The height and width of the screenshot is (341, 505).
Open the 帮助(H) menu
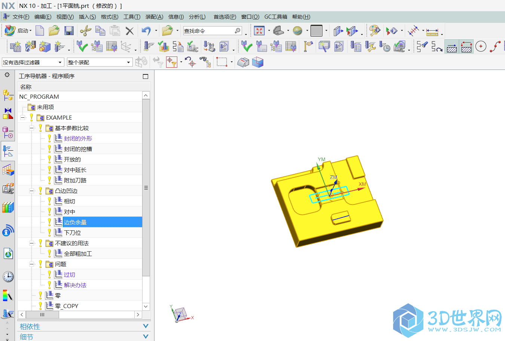click(301, 17)
